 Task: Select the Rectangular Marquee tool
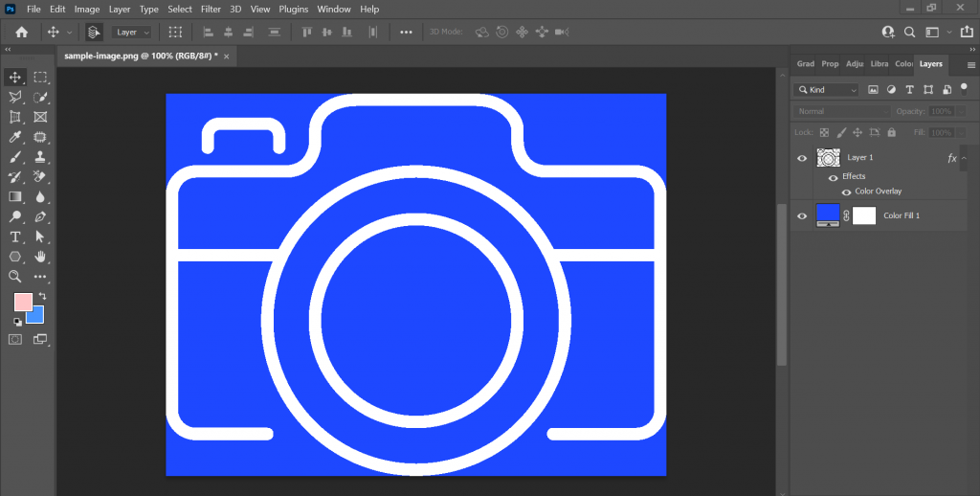[40, 78]
